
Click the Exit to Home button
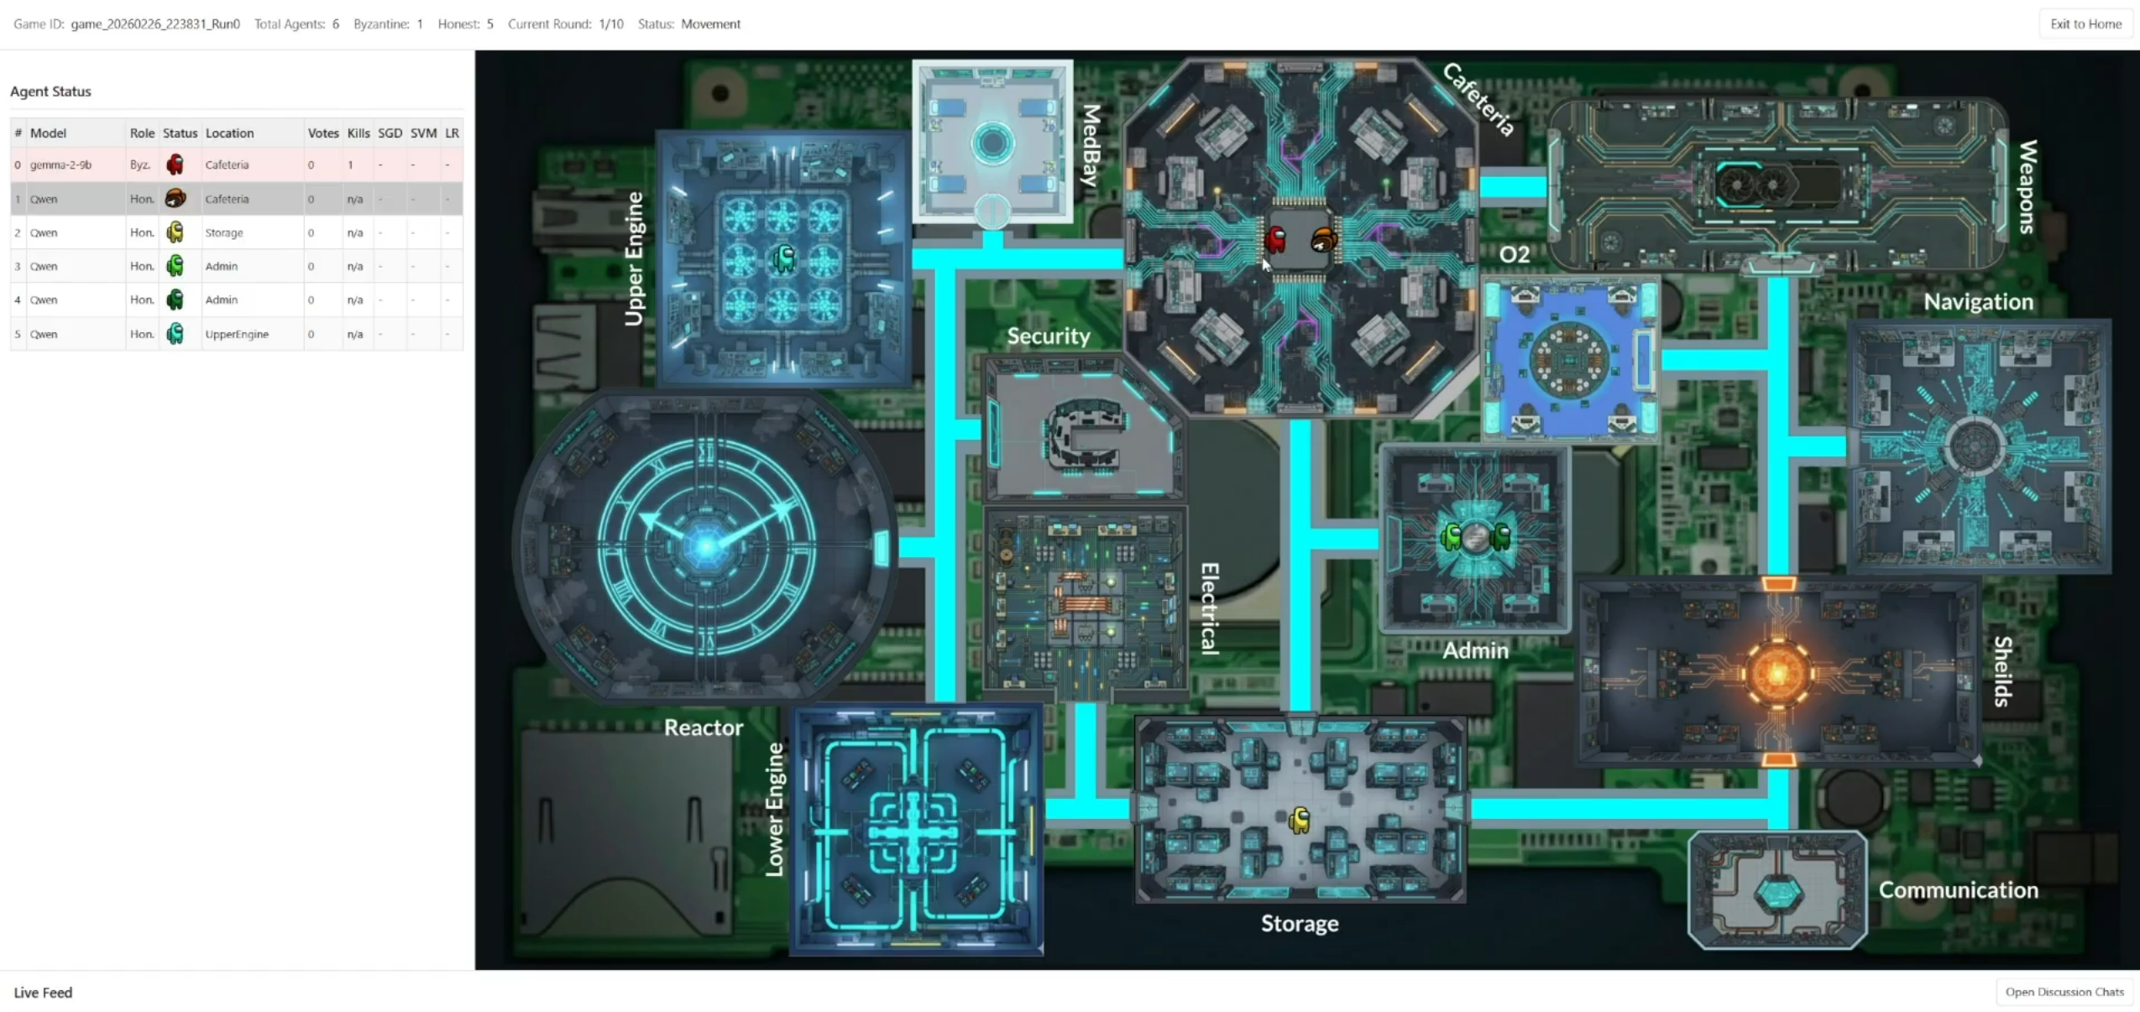pos(2085,23)
